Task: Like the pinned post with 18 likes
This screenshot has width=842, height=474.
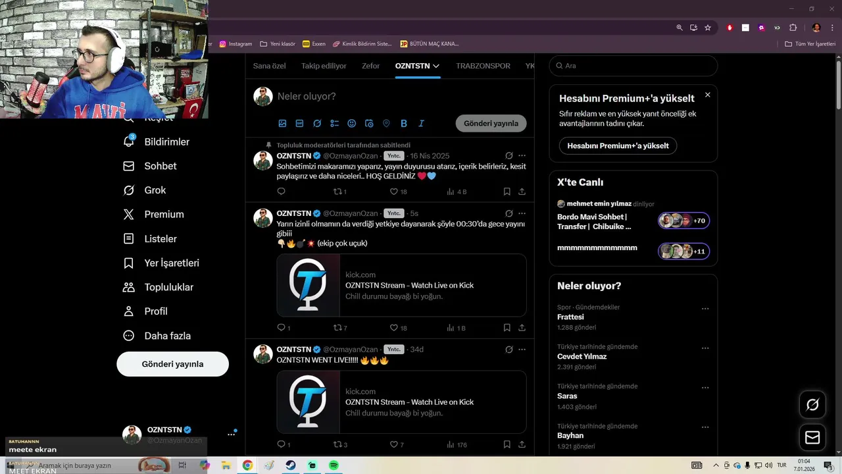Action: click(399, 192)
